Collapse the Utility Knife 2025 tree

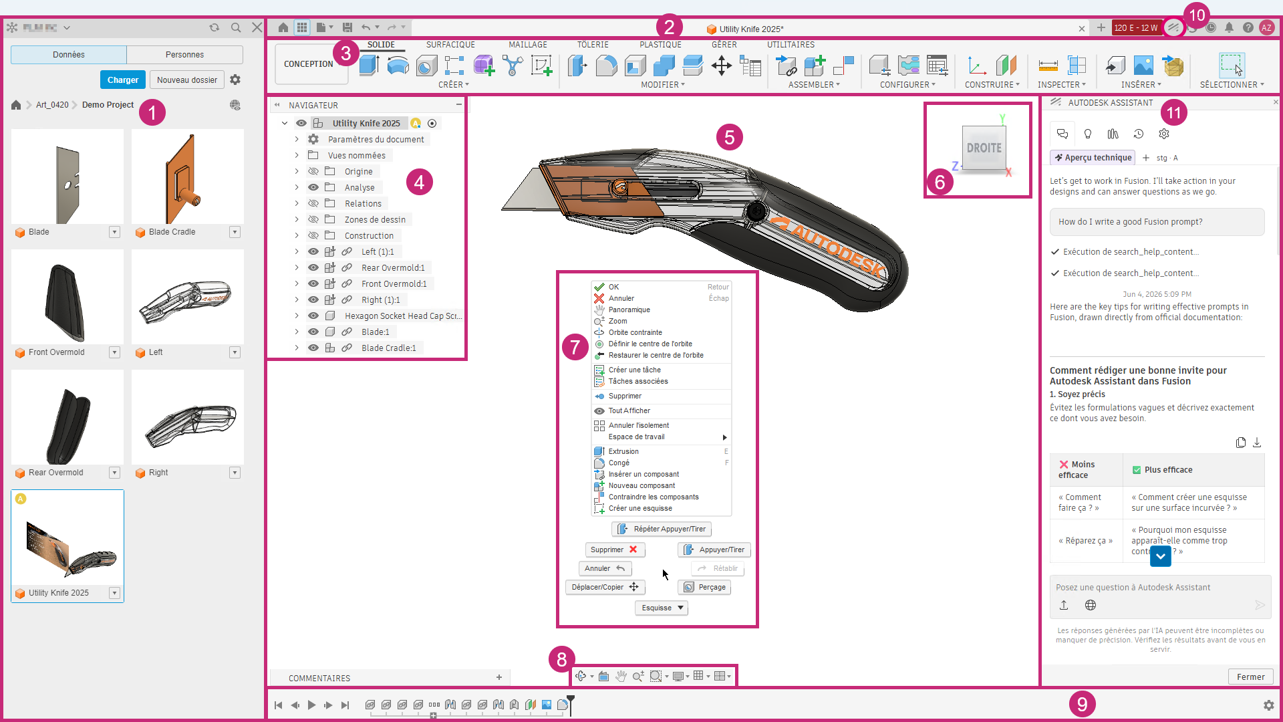285,123
